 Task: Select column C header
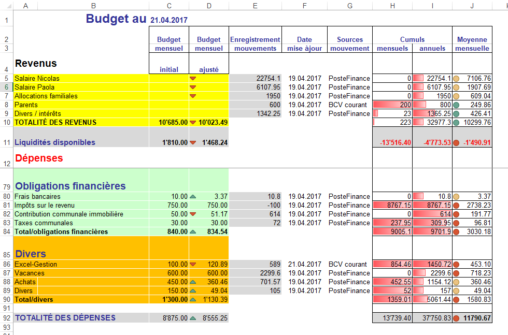(x=169, y=6)
